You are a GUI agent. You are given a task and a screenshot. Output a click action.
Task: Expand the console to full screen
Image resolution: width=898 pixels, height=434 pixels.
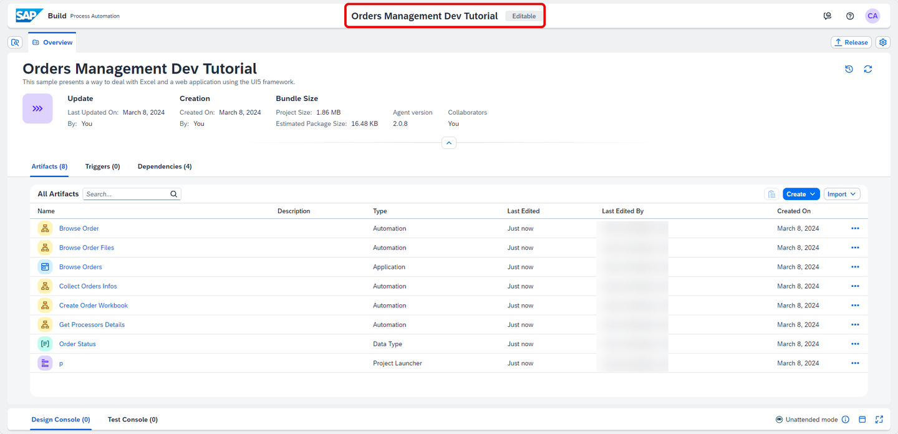click(x=879, y=420)
